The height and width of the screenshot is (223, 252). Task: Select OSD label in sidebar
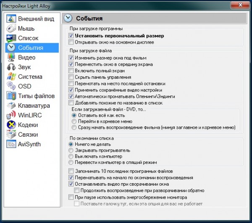(25, 86)
